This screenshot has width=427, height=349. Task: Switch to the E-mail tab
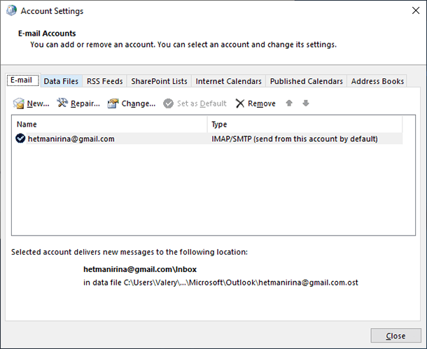tap(23, 80)
